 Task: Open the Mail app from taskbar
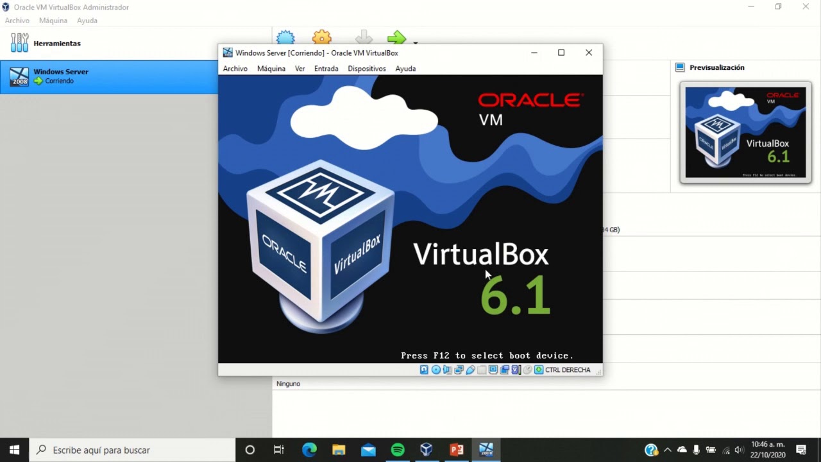tap(368, 450)
